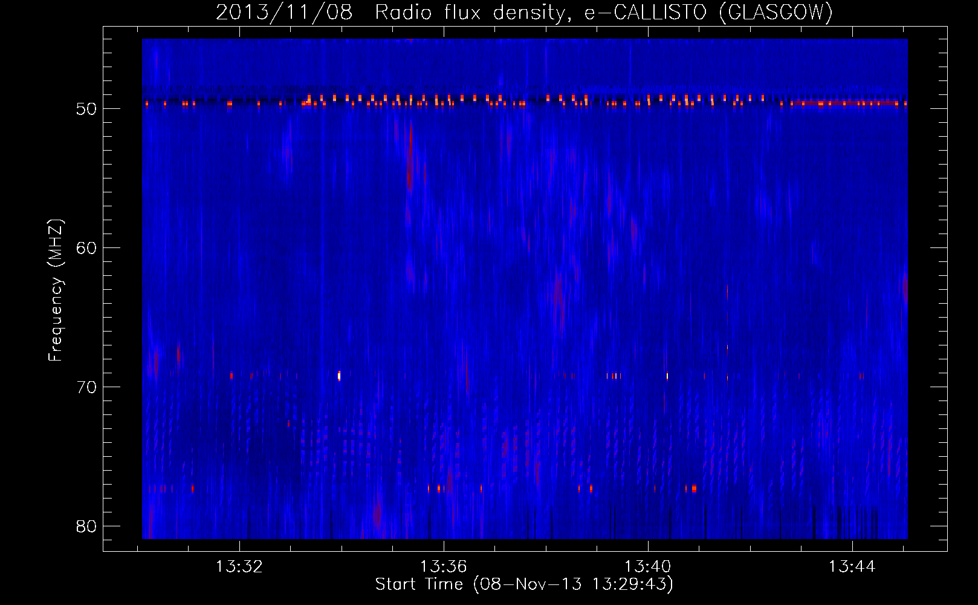Click the 13:36 time tick label
This screenshot has height=605, width=978.
[x=444, y=567]
